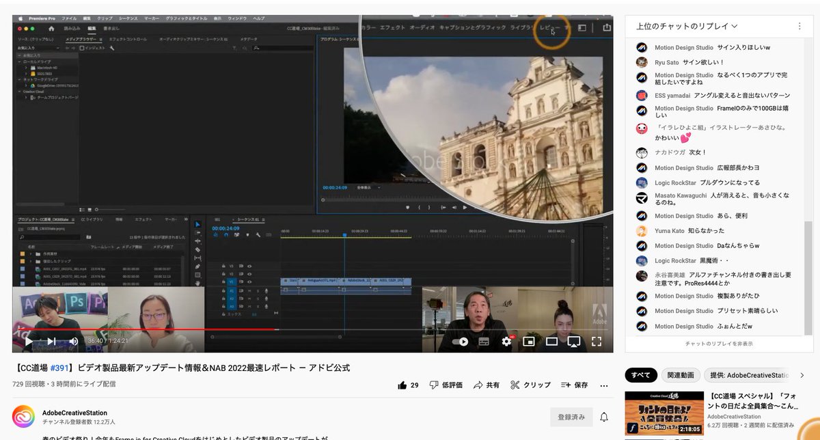Select the chat message サイン欲しい！
The height and width of the screenshot is (440, 820).
pos(703,62)
